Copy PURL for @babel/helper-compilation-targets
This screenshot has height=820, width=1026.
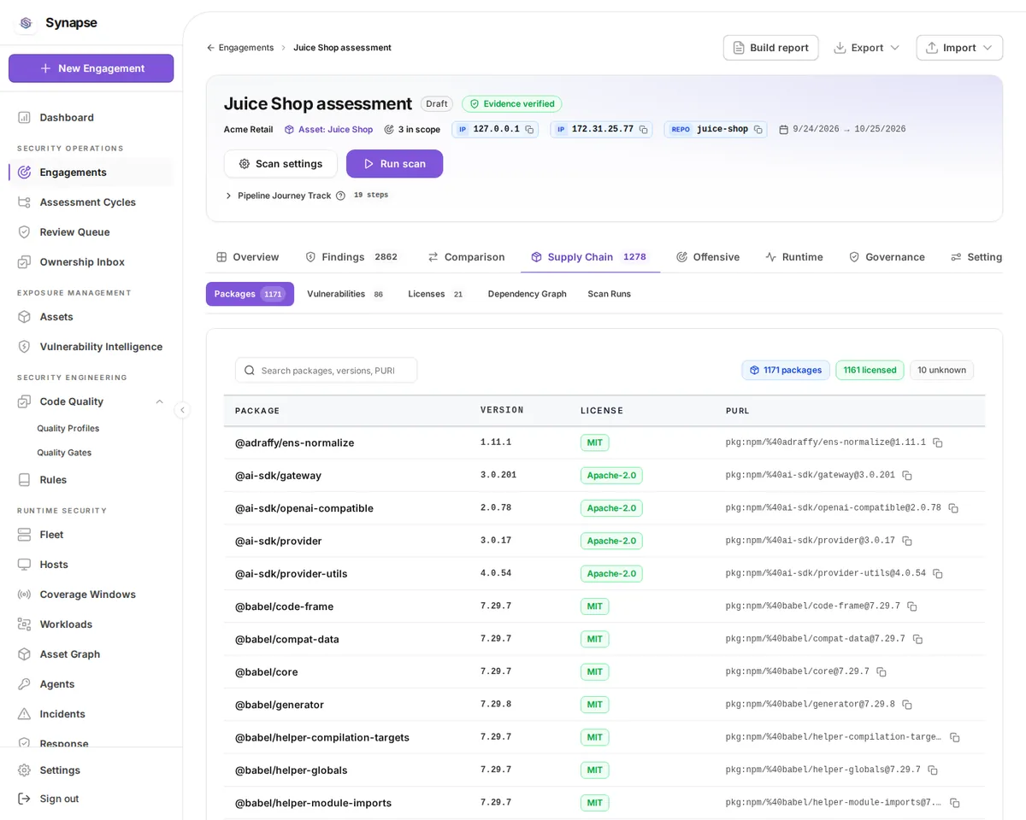point(954,737)
